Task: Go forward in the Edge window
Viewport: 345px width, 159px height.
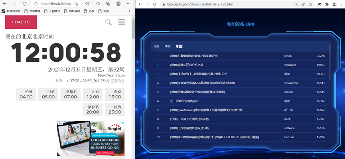Action: 14,4
